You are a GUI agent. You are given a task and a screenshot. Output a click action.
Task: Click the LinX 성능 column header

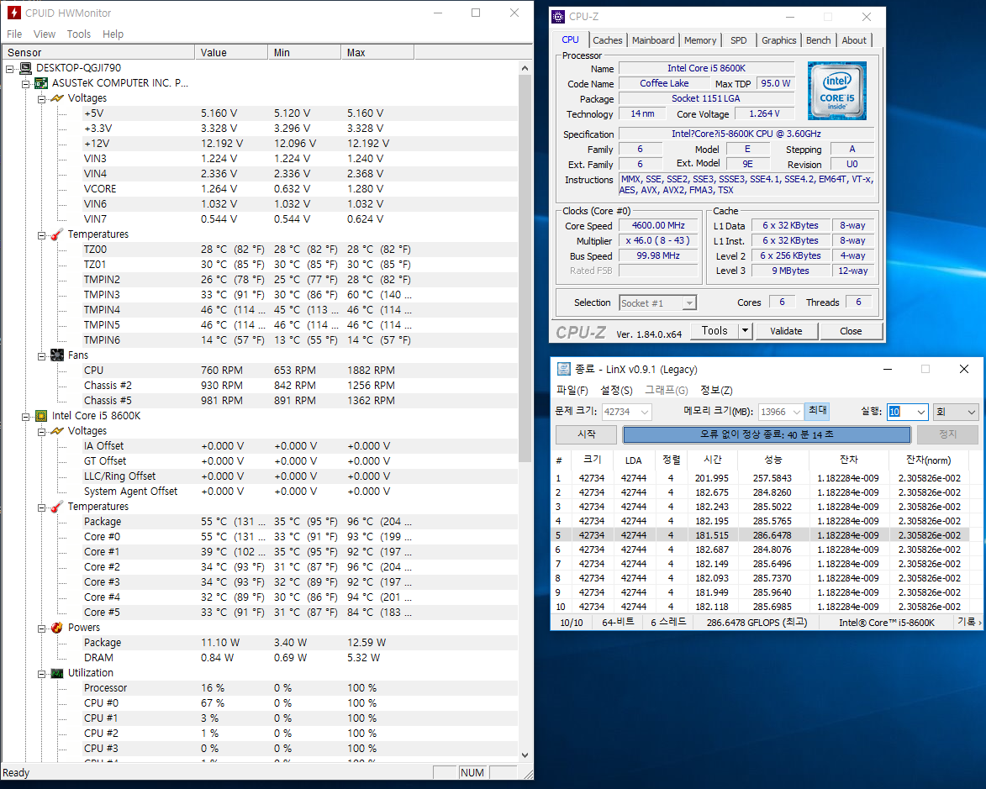point(772,460)
